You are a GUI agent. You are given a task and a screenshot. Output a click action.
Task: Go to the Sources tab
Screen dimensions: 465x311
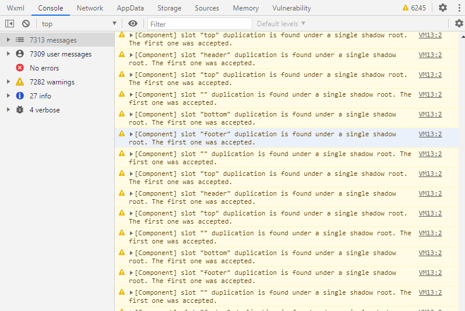coord(207,8)
